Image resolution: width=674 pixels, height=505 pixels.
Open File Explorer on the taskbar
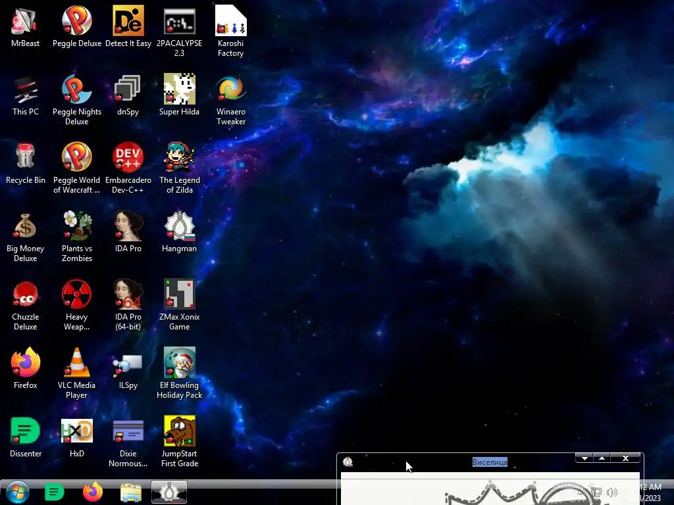pos(131,493)
